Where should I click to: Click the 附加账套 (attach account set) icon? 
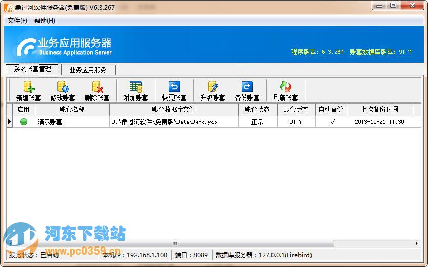tap(135, 87)
